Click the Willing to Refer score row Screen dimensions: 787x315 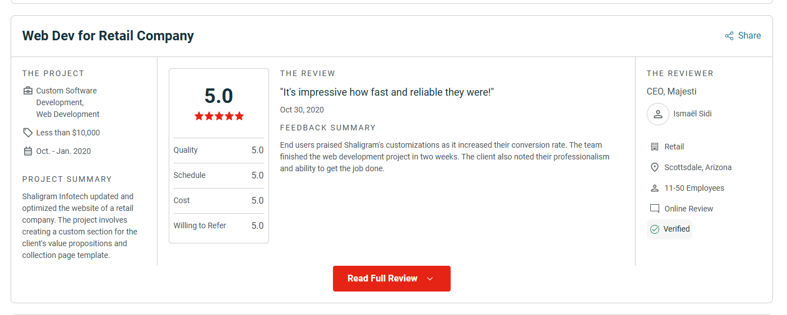[x=219, y=225]
